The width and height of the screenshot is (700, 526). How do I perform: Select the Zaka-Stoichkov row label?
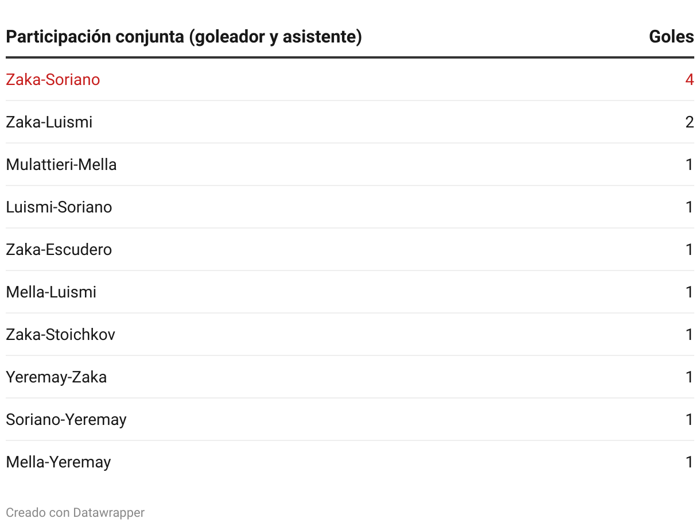tap(61, 335)
